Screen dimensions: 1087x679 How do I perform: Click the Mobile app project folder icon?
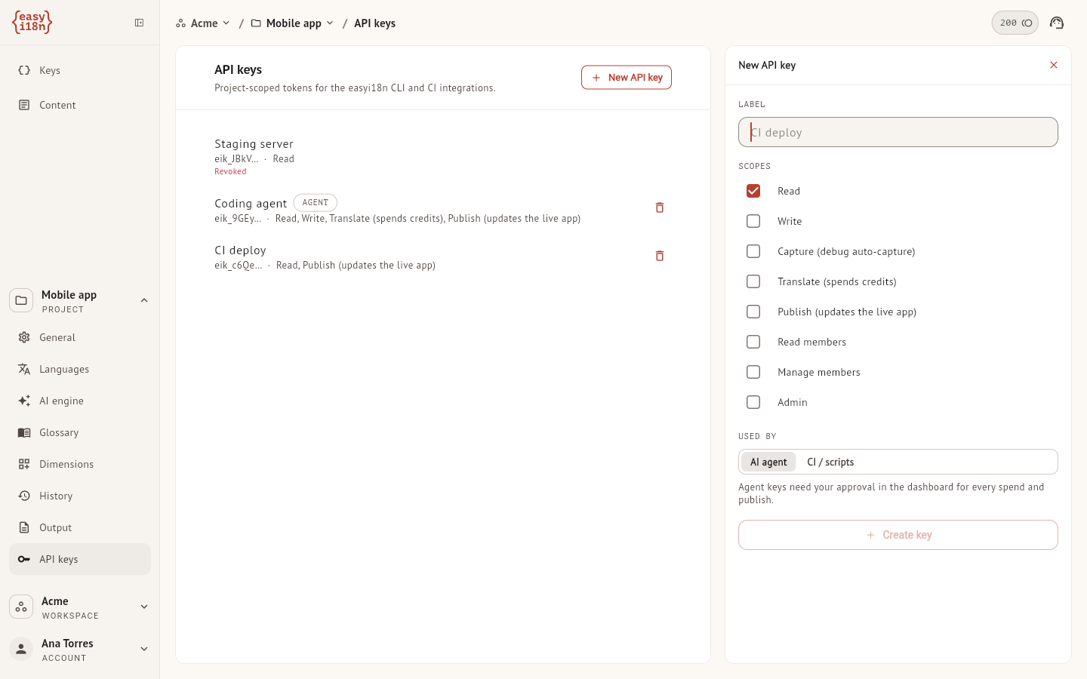[21, 300]
